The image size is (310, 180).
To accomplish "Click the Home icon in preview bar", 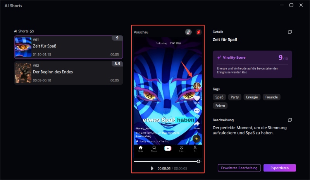I will (140, 148).
